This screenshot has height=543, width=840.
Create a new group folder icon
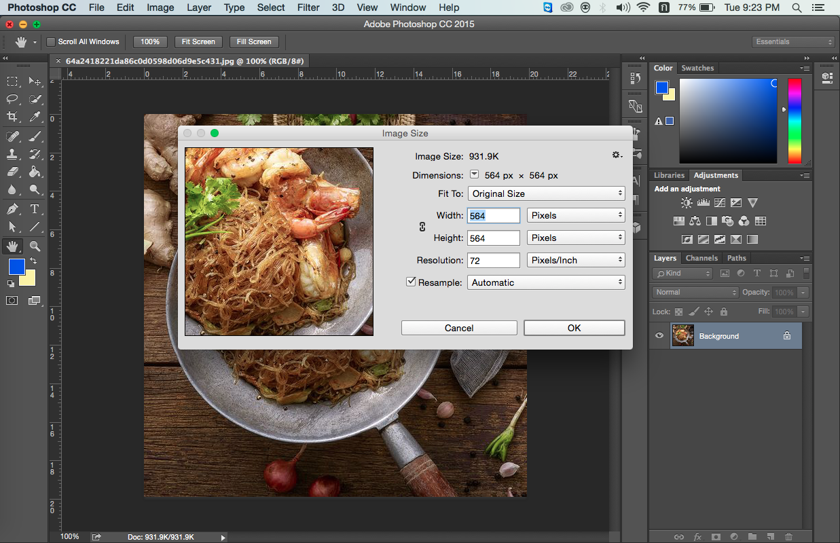tap(752, 536)
